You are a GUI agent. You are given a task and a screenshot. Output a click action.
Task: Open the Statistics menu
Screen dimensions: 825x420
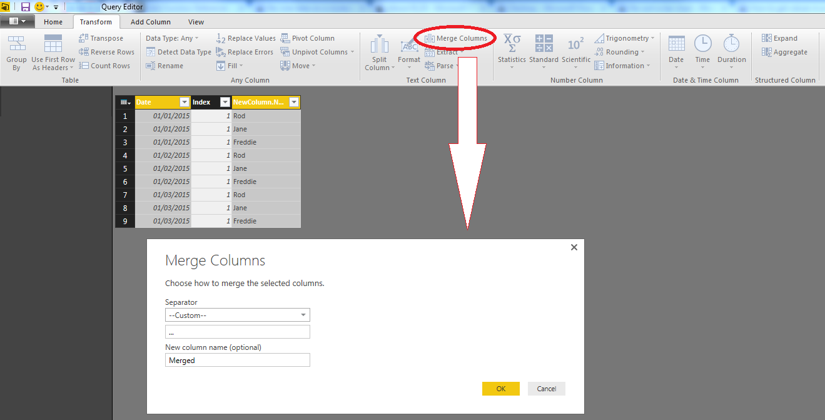[512, 51]
